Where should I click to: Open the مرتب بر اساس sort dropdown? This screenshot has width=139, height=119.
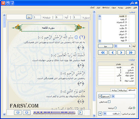click(105, 114)
